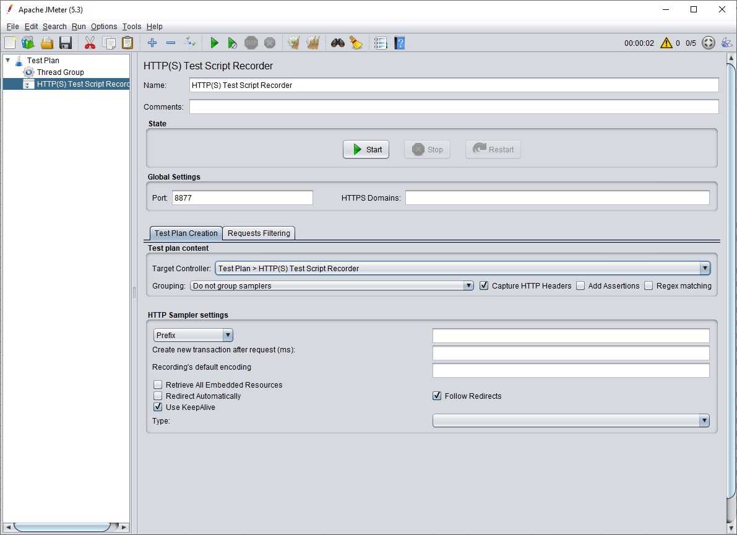Image resolution: width=737 pixels, height=535 pixels.
Task: Click the Save test plan floppy icon
Action: [66, 43]
